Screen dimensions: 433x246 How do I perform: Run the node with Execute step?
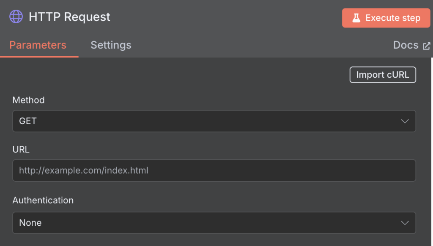[386, 18]
